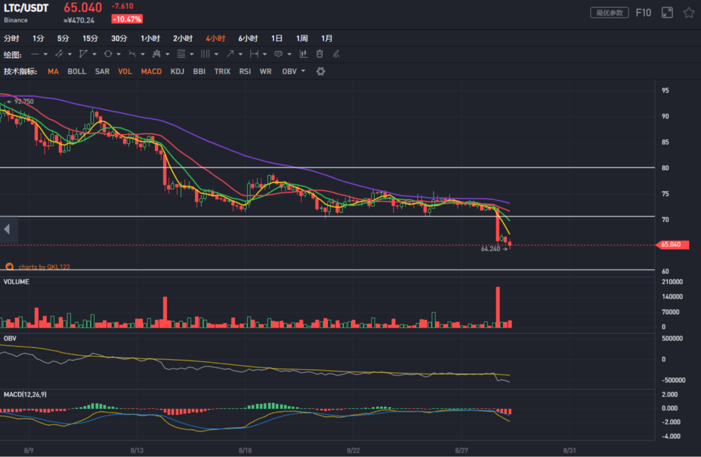The height and width of the screenshot is (457, 701).
Task: Open parallel channel tool dropdown arrow
Action: pyautogui.click(x=70, y=55)
